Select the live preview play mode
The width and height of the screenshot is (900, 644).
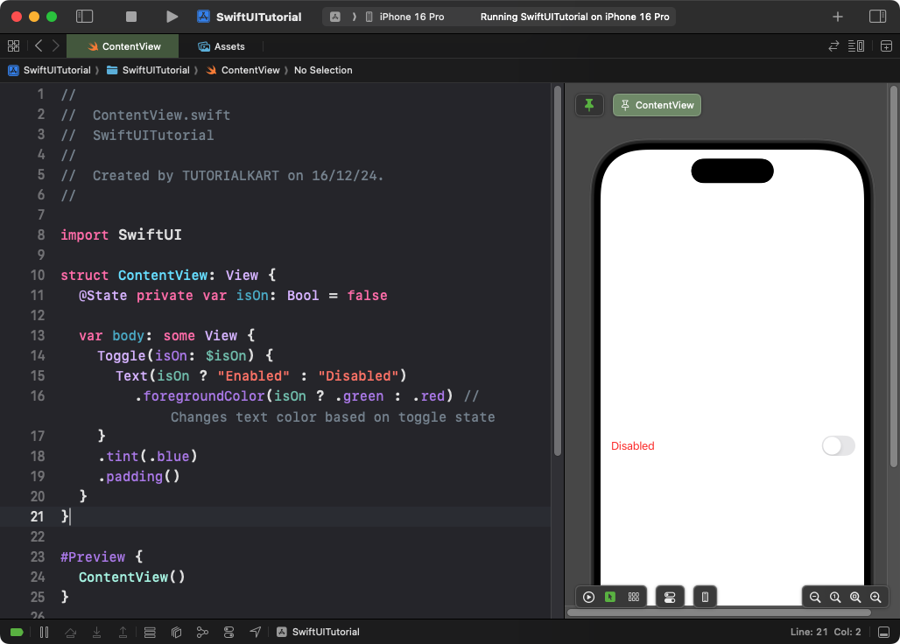(x=588, y=596)
